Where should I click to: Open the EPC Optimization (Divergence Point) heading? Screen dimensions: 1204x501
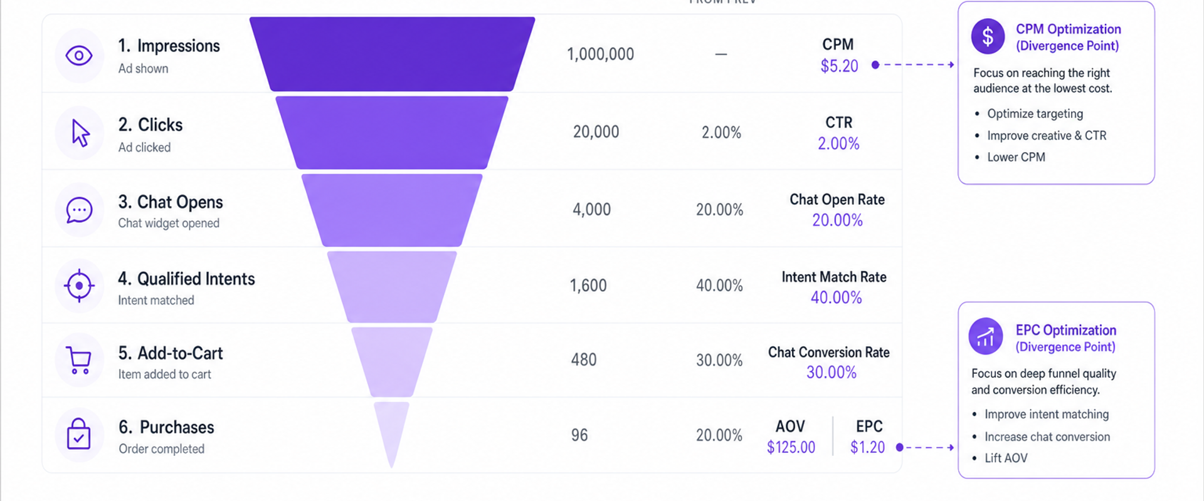tap(1066, 338)
